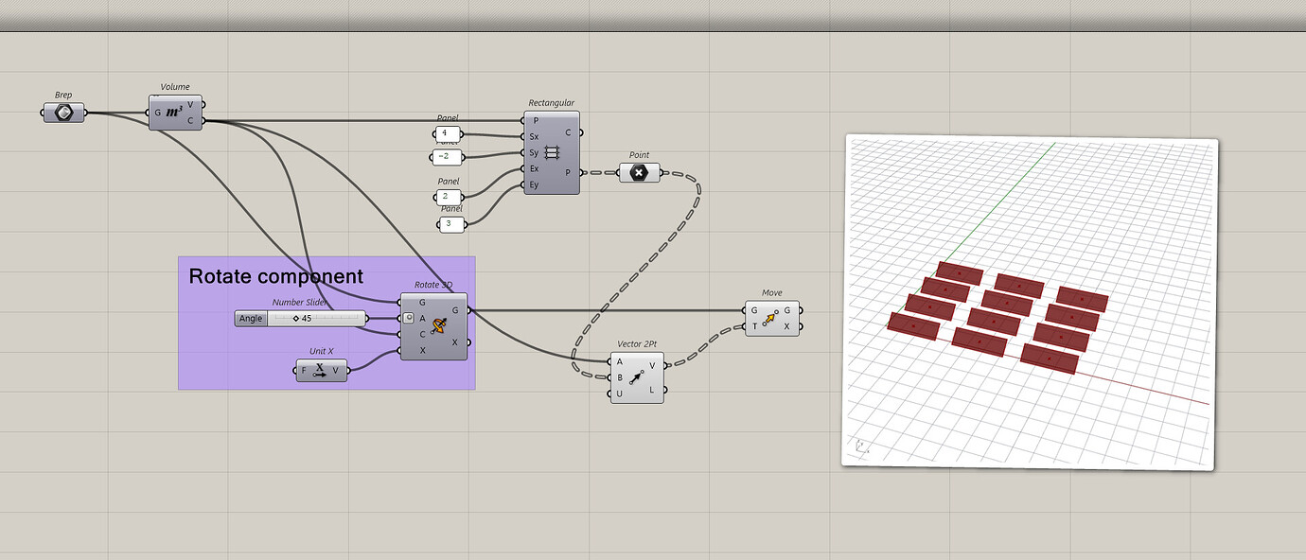Click the Volume component m³ icon
The width and height of the screenshot is (1306, 560).
(174, 113)
